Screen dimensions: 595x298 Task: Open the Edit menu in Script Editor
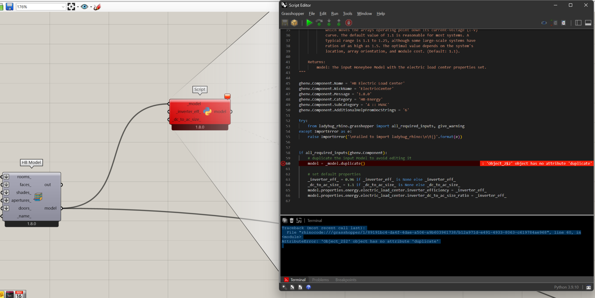click(x=323, y=14)
